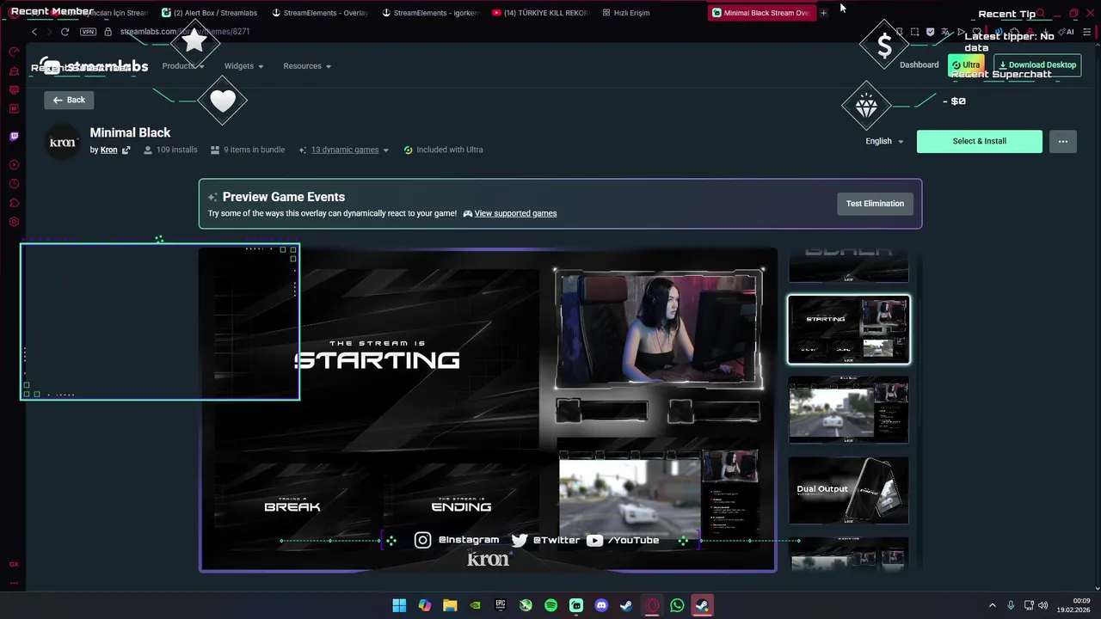Open the volume speaker tray icon

point(1043,605)
